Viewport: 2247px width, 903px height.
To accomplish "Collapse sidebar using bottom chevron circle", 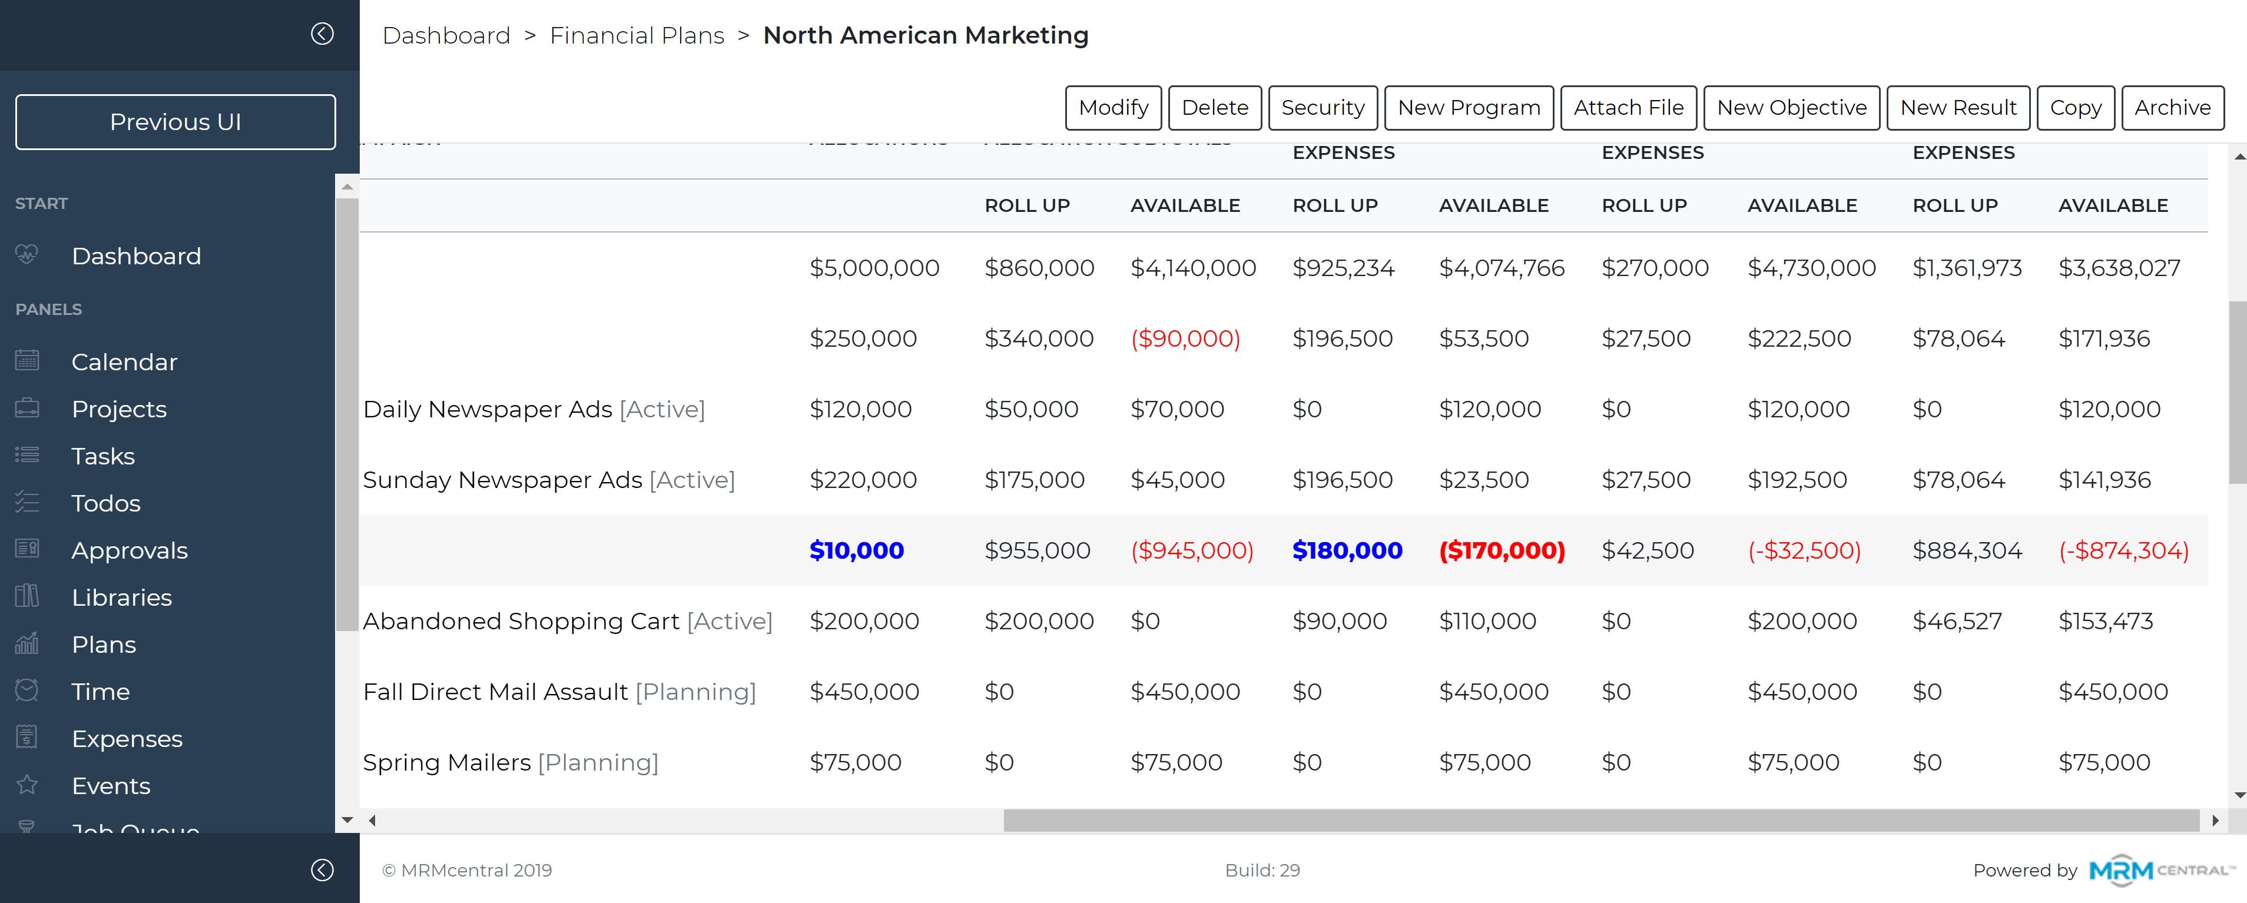I will pyautogui.click(x=322, y=870).
